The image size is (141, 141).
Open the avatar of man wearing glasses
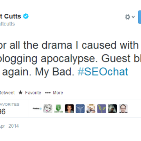[123, 108]
